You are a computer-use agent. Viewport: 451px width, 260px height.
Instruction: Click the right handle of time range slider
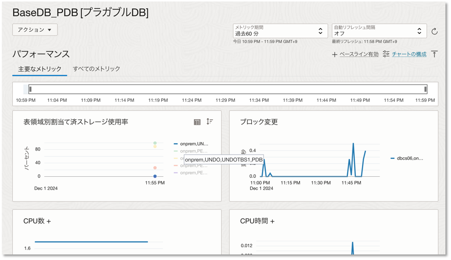(x=426, y=89)
